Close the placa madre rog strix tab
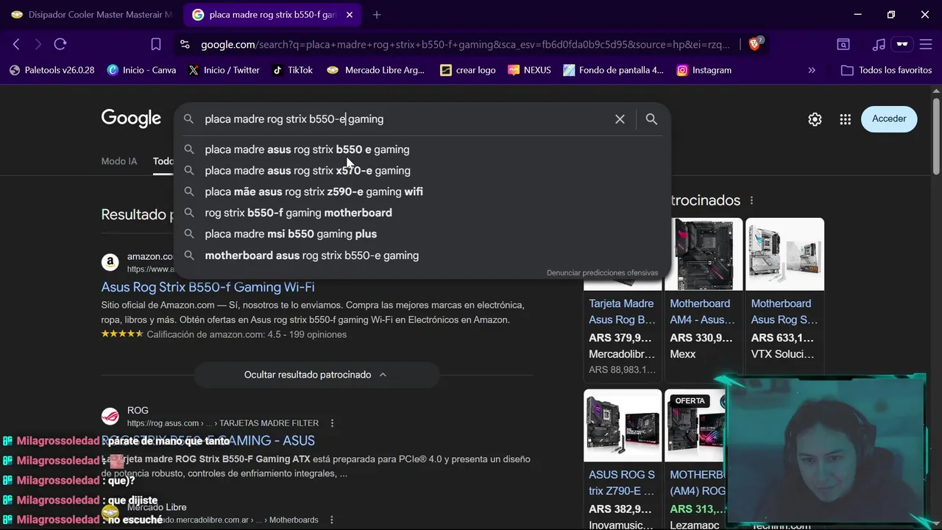Viewport: 942px width, 530px height. [350, 15]
